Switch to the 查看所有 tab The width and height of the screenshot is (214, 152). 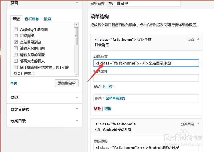(32, 19)
